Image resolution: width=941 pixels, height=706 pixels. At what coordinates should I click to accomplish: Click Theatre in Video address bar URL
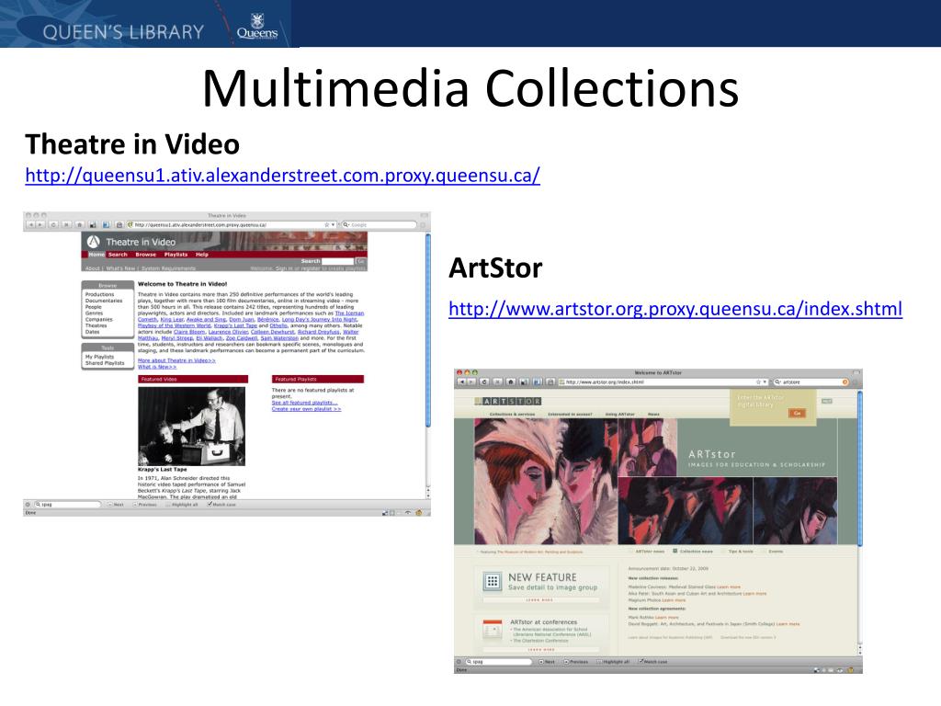click(x=200, y=224)
